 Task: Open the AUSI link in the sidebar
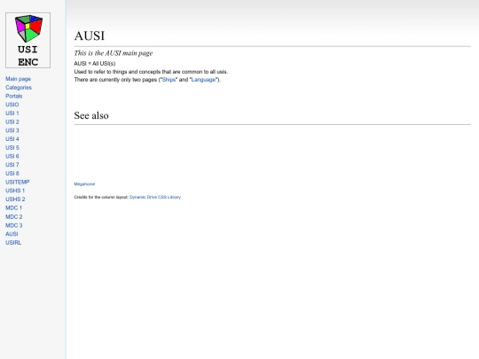(x=12, y=234)
